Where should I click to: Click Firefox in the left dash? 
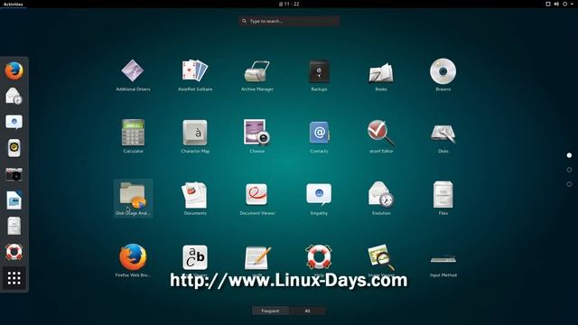tap(14, 70)
